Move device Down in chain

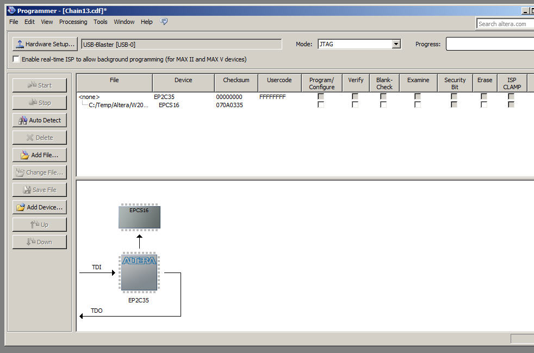40,242
